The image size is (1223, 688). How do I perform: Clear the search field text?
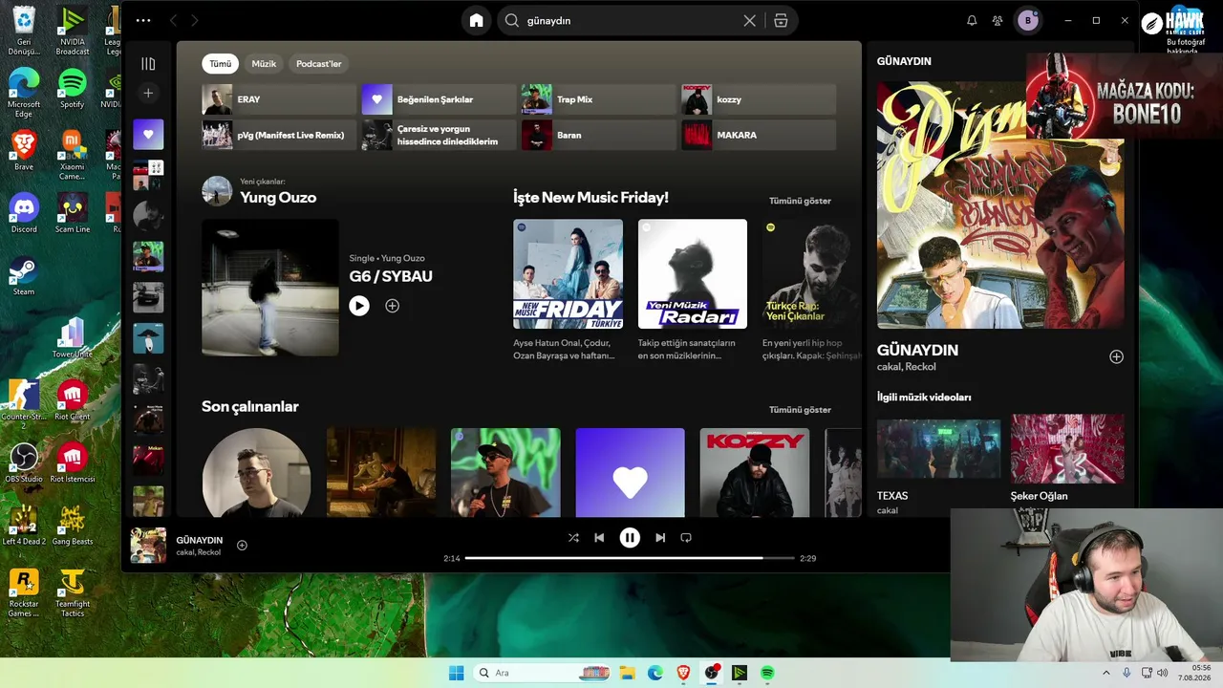point(749,20)
